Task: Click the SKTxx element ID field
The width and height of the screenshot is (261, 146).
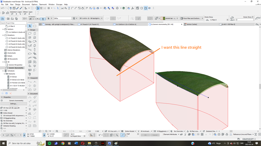Action: 63,18
